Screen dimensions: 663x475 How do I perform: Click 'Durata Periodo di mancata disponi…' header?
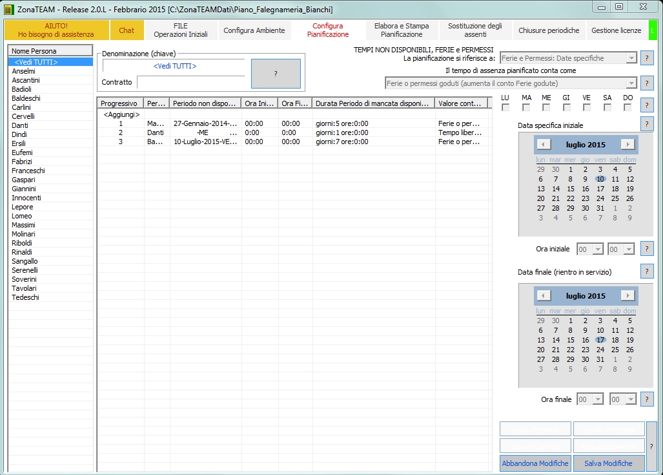373,103
